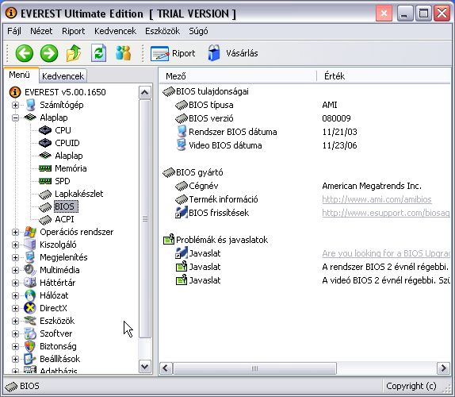The width and height of the screenshot is (455, 397).
Task: Select the Rendszer BIOS dátuma row
Action: coord(304,132)
